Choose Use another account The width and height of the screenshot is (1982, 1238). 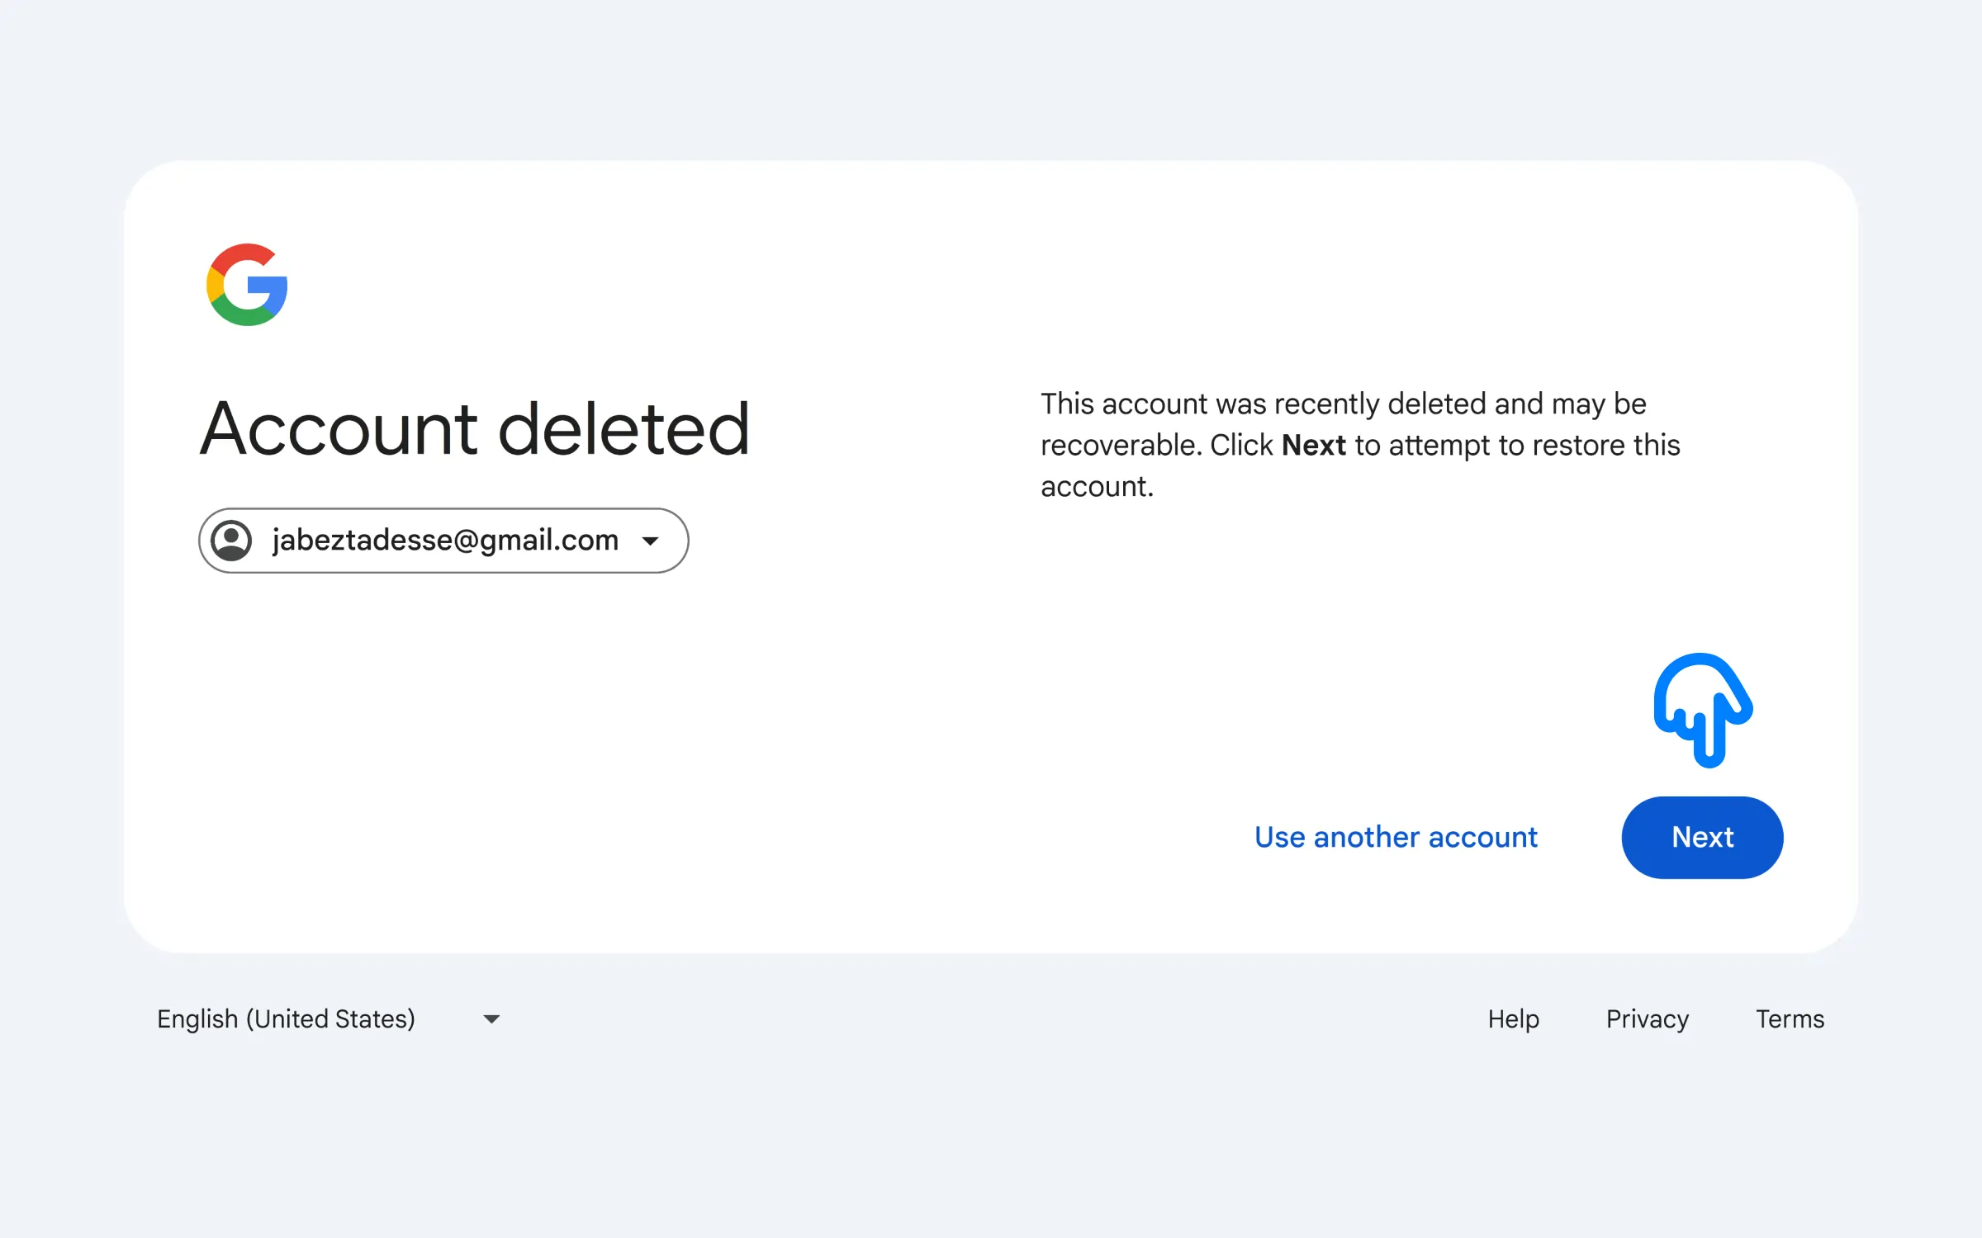click(x=1396, y=838)
